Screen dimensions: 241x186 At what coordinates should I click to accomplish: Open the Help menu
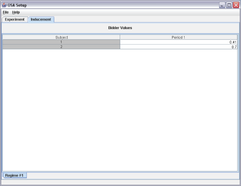16,12
